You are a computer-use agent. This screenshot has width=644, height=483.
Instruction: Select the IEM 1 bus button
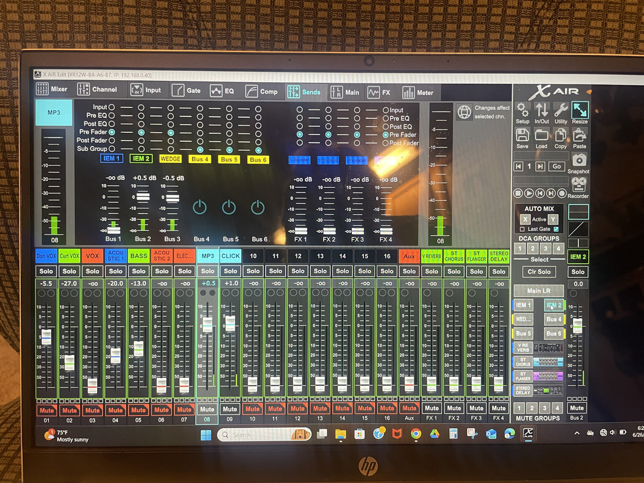(x=523, y=305)
